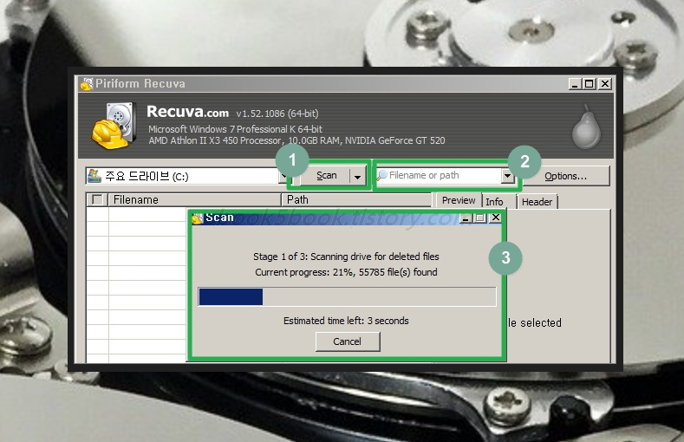Maximize the Piriform Recuva window
The height and width of the screenshot is (442, 684).
click(590, 84)
